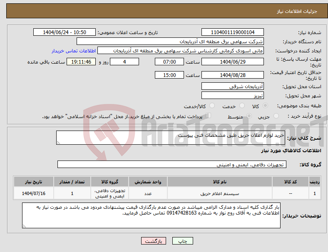Click the گروه کالا table column header
This screenshot has width=328, height=252.
[109, 182]
